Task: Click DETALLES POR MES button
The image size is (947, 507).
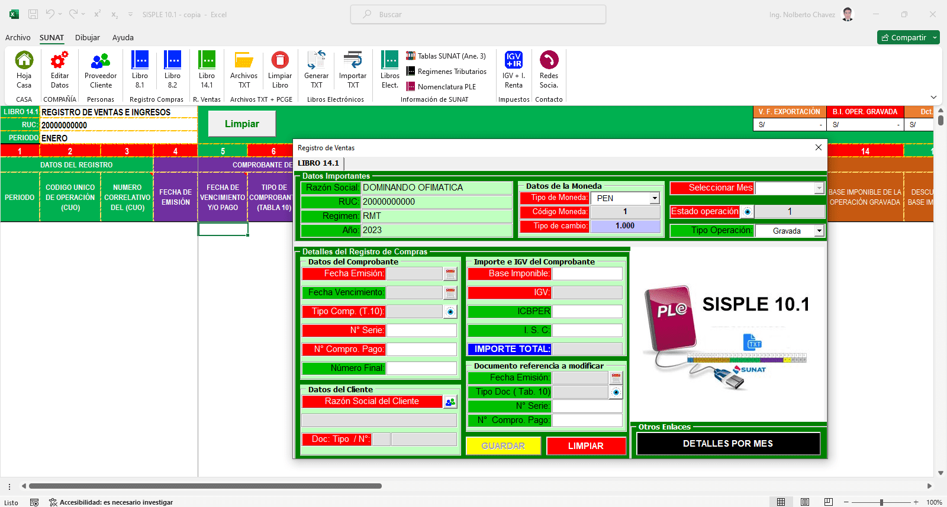Action: pos(728,444)
